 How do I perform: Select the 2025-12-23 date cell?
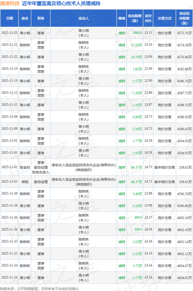coord(9,33)
